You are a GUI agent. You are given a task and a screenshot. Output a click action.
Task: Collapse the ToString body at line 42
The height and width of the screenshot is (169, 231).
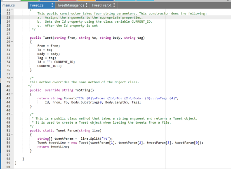click(12, 94)
